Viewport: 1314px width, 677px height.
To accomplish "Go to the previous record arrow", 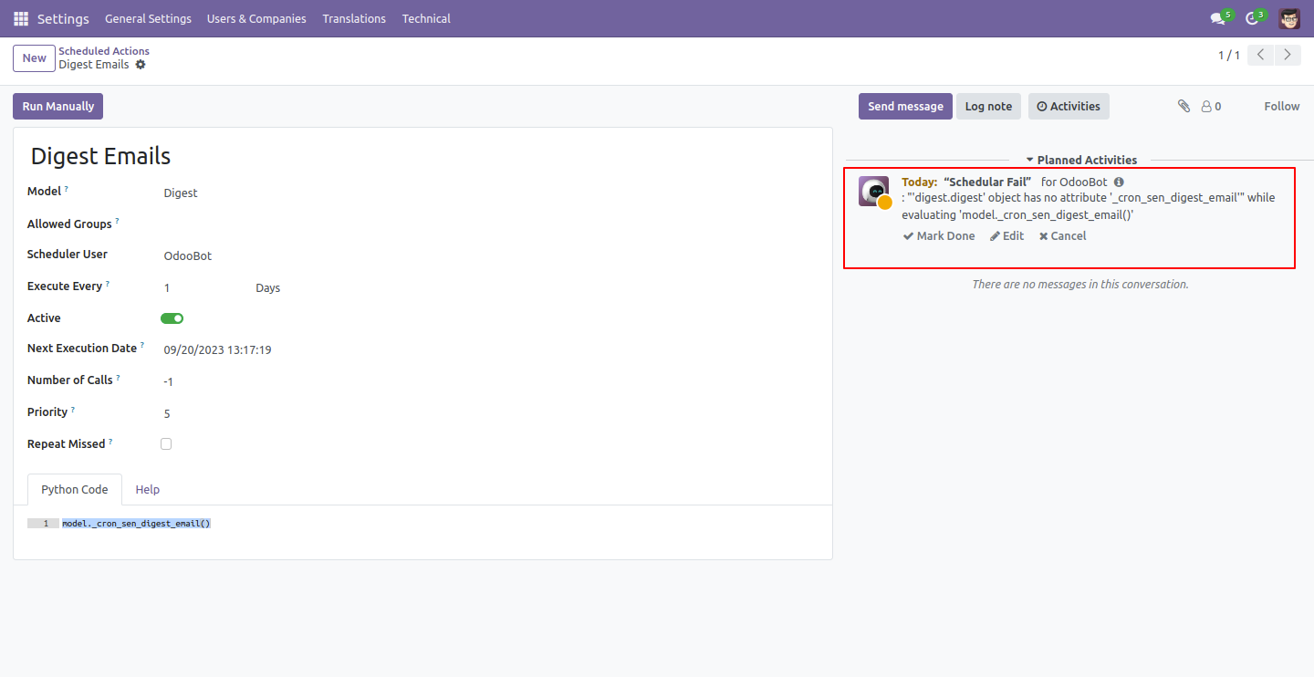I will tap(1260, 55).
